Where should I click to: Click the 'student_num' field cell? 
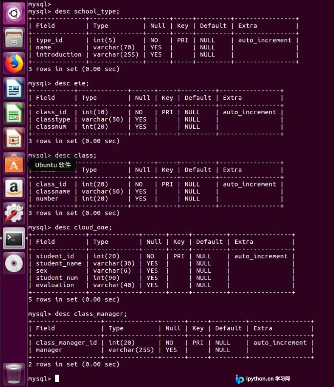[x=57, y=278]
